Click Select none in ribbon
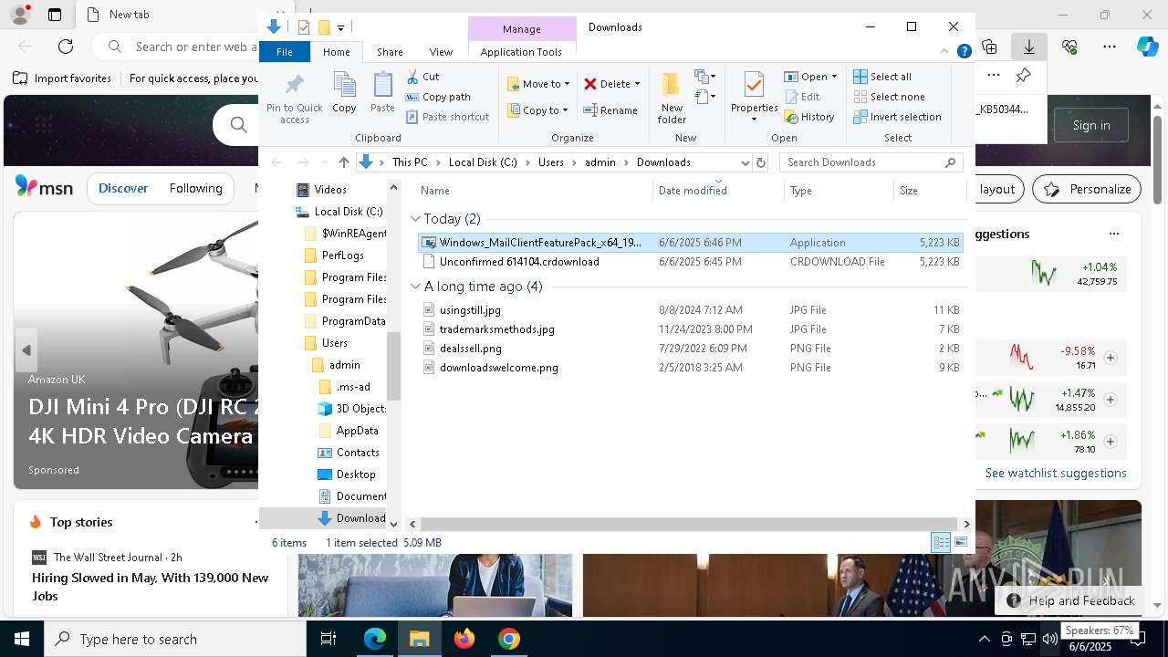Viewport: 1168px width, 657px height. click(889, 97)
